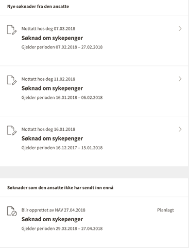The image size is (189, 248).
Task: Click document icon for application received 16.01.2018
Action: click(12, 130)
